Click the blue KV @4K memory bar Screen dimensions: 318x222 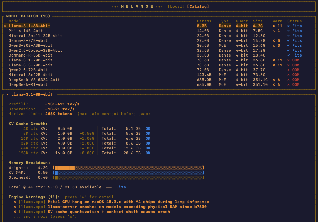(x=56, y=172)
